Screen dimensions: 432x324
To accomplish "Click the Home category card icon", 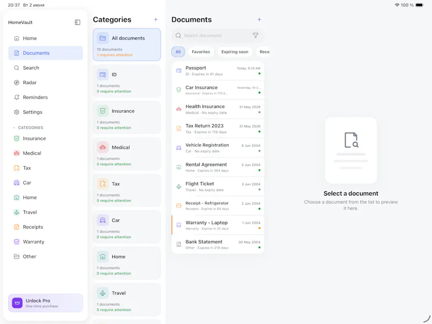I will pos(103,256).
